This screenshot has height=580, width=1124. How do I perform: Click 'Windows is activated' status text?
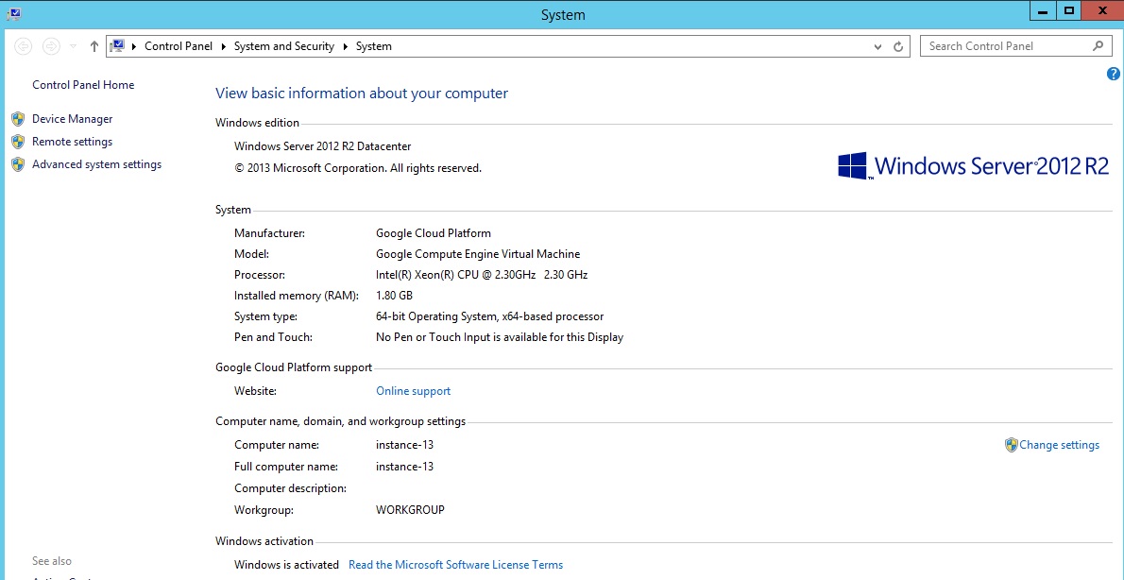(287, 565)
